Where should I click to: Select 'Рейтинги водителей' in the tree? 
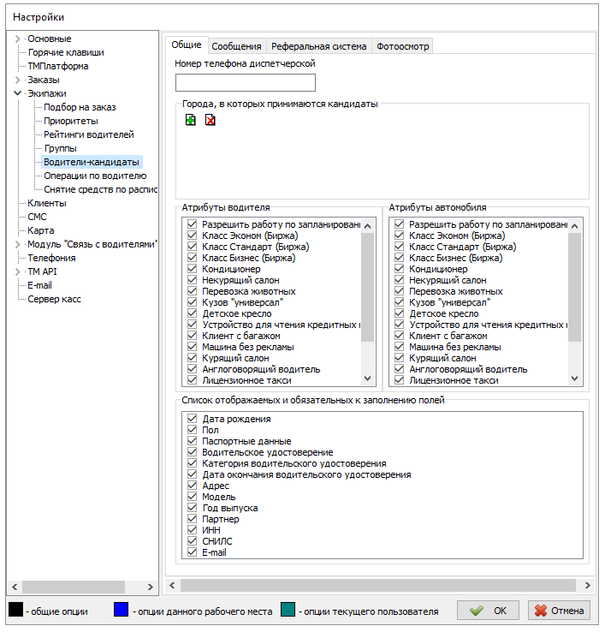(x=89, y=134)
